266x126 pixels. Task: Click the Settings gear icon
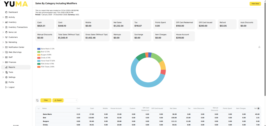(x=6, y=77)
